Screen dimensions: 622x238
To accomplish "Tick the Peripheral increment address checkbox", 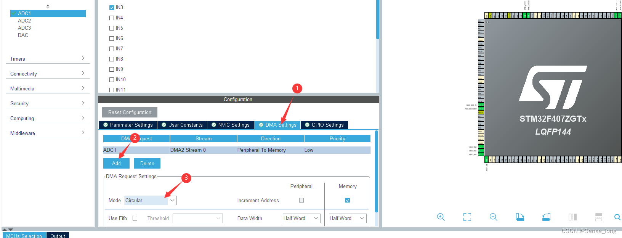I will click(x=301, y=200).
